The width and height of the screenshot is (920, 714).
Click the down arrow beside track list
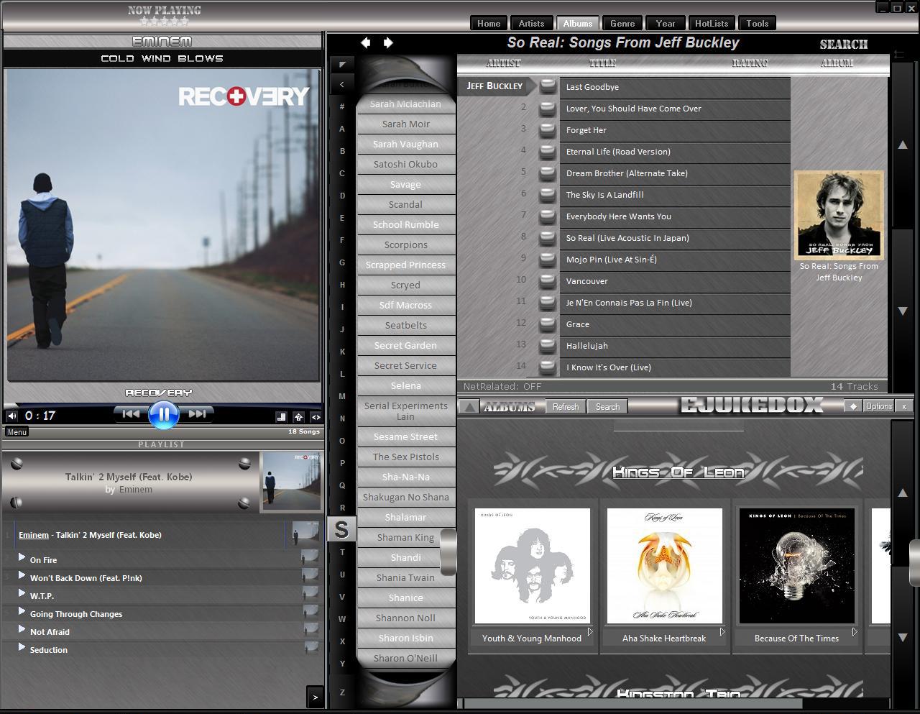pyautogui.click(x=902, y=311)
